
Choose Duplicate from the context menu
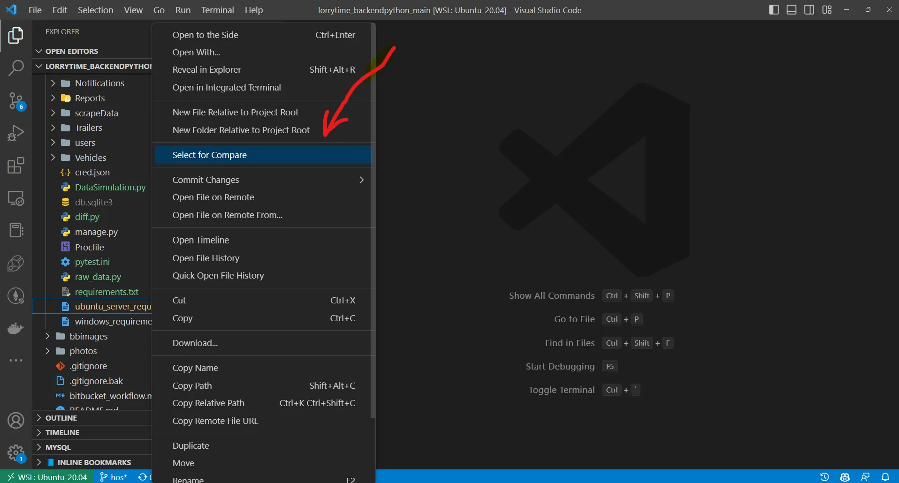(263, 446)
